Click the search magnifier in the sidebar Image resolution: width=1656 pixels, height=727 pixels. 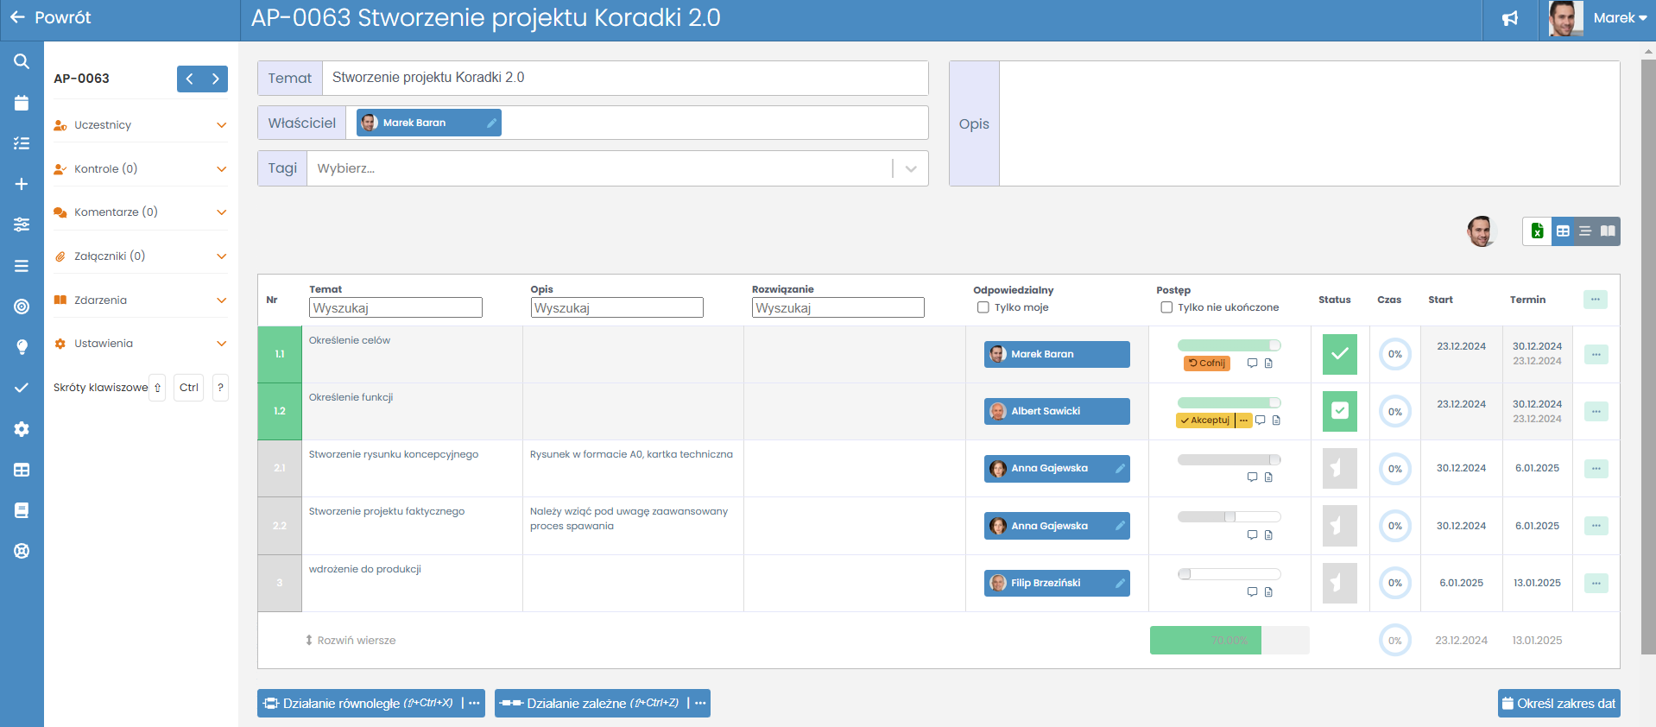pos(22,61)
